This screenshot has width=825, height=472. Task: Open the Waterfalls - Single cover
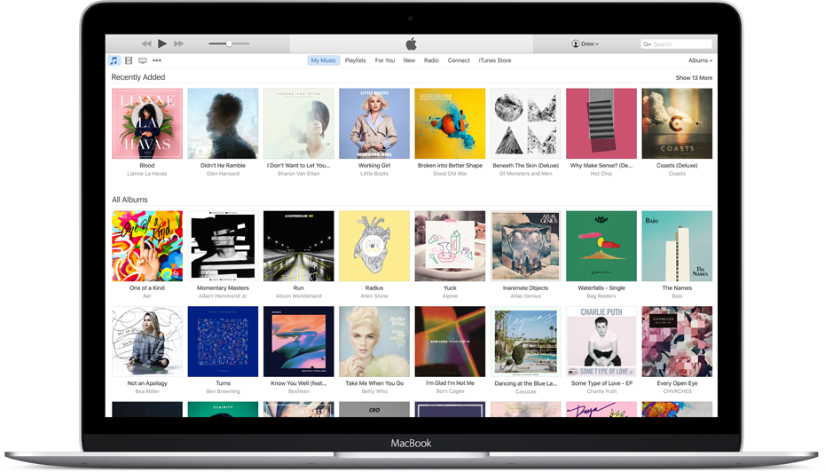point(601,247)
